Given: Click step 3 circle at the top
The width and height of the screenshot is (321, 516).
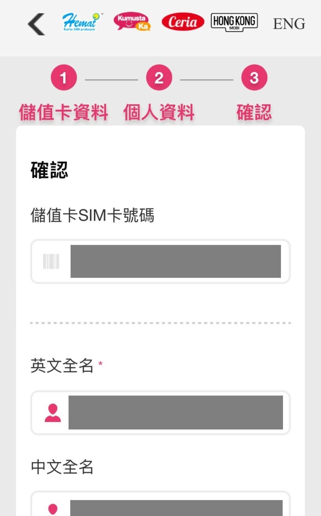Looking at the screenshot, I should pos(254,77).
